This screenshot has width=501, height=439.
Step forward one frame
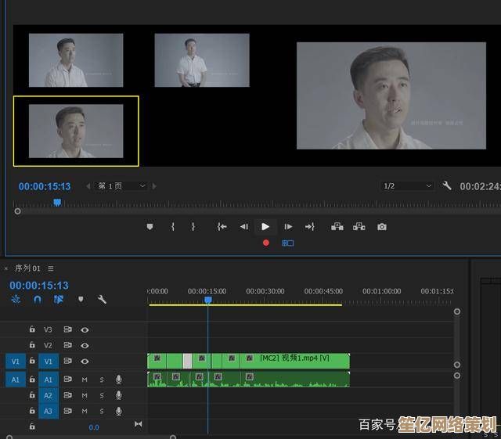[288, 227]
